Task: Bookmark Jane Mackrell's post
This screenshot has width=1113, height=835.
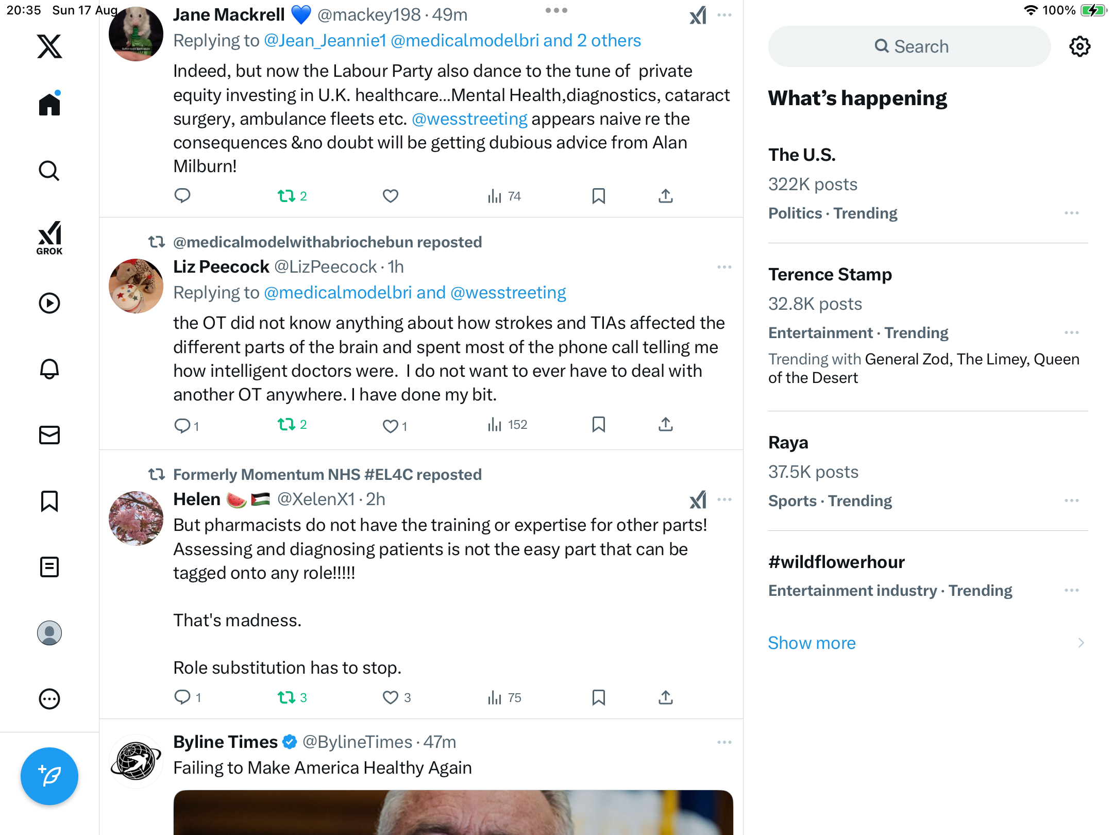Action: [598, 196]
